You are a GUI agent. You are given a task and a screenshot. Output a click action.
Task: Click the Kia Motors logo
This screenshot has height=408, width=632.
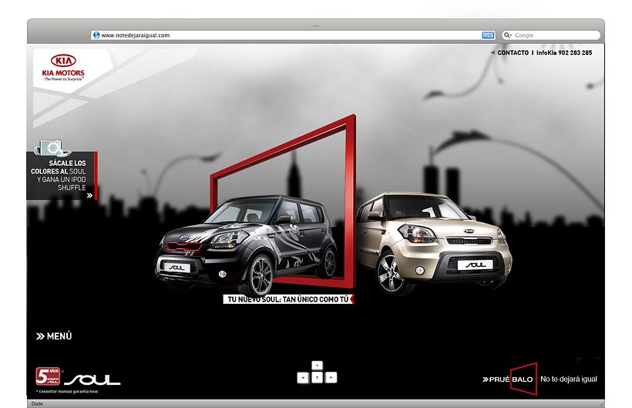(63, 67)
